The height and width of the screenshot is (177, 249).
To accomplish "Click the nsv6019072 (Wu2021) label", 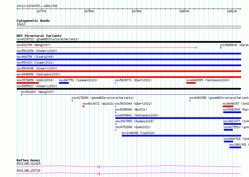I will point(98,104).
